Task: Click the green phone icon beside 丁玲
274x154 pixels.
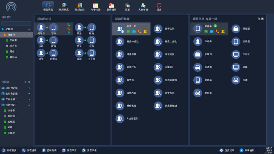Action: (69, 25)
